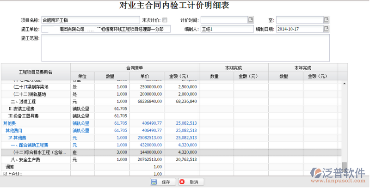Click the 工程项目及费用名 column header
The width and height of the screenshot is (370, 188).
coord(36,72)
